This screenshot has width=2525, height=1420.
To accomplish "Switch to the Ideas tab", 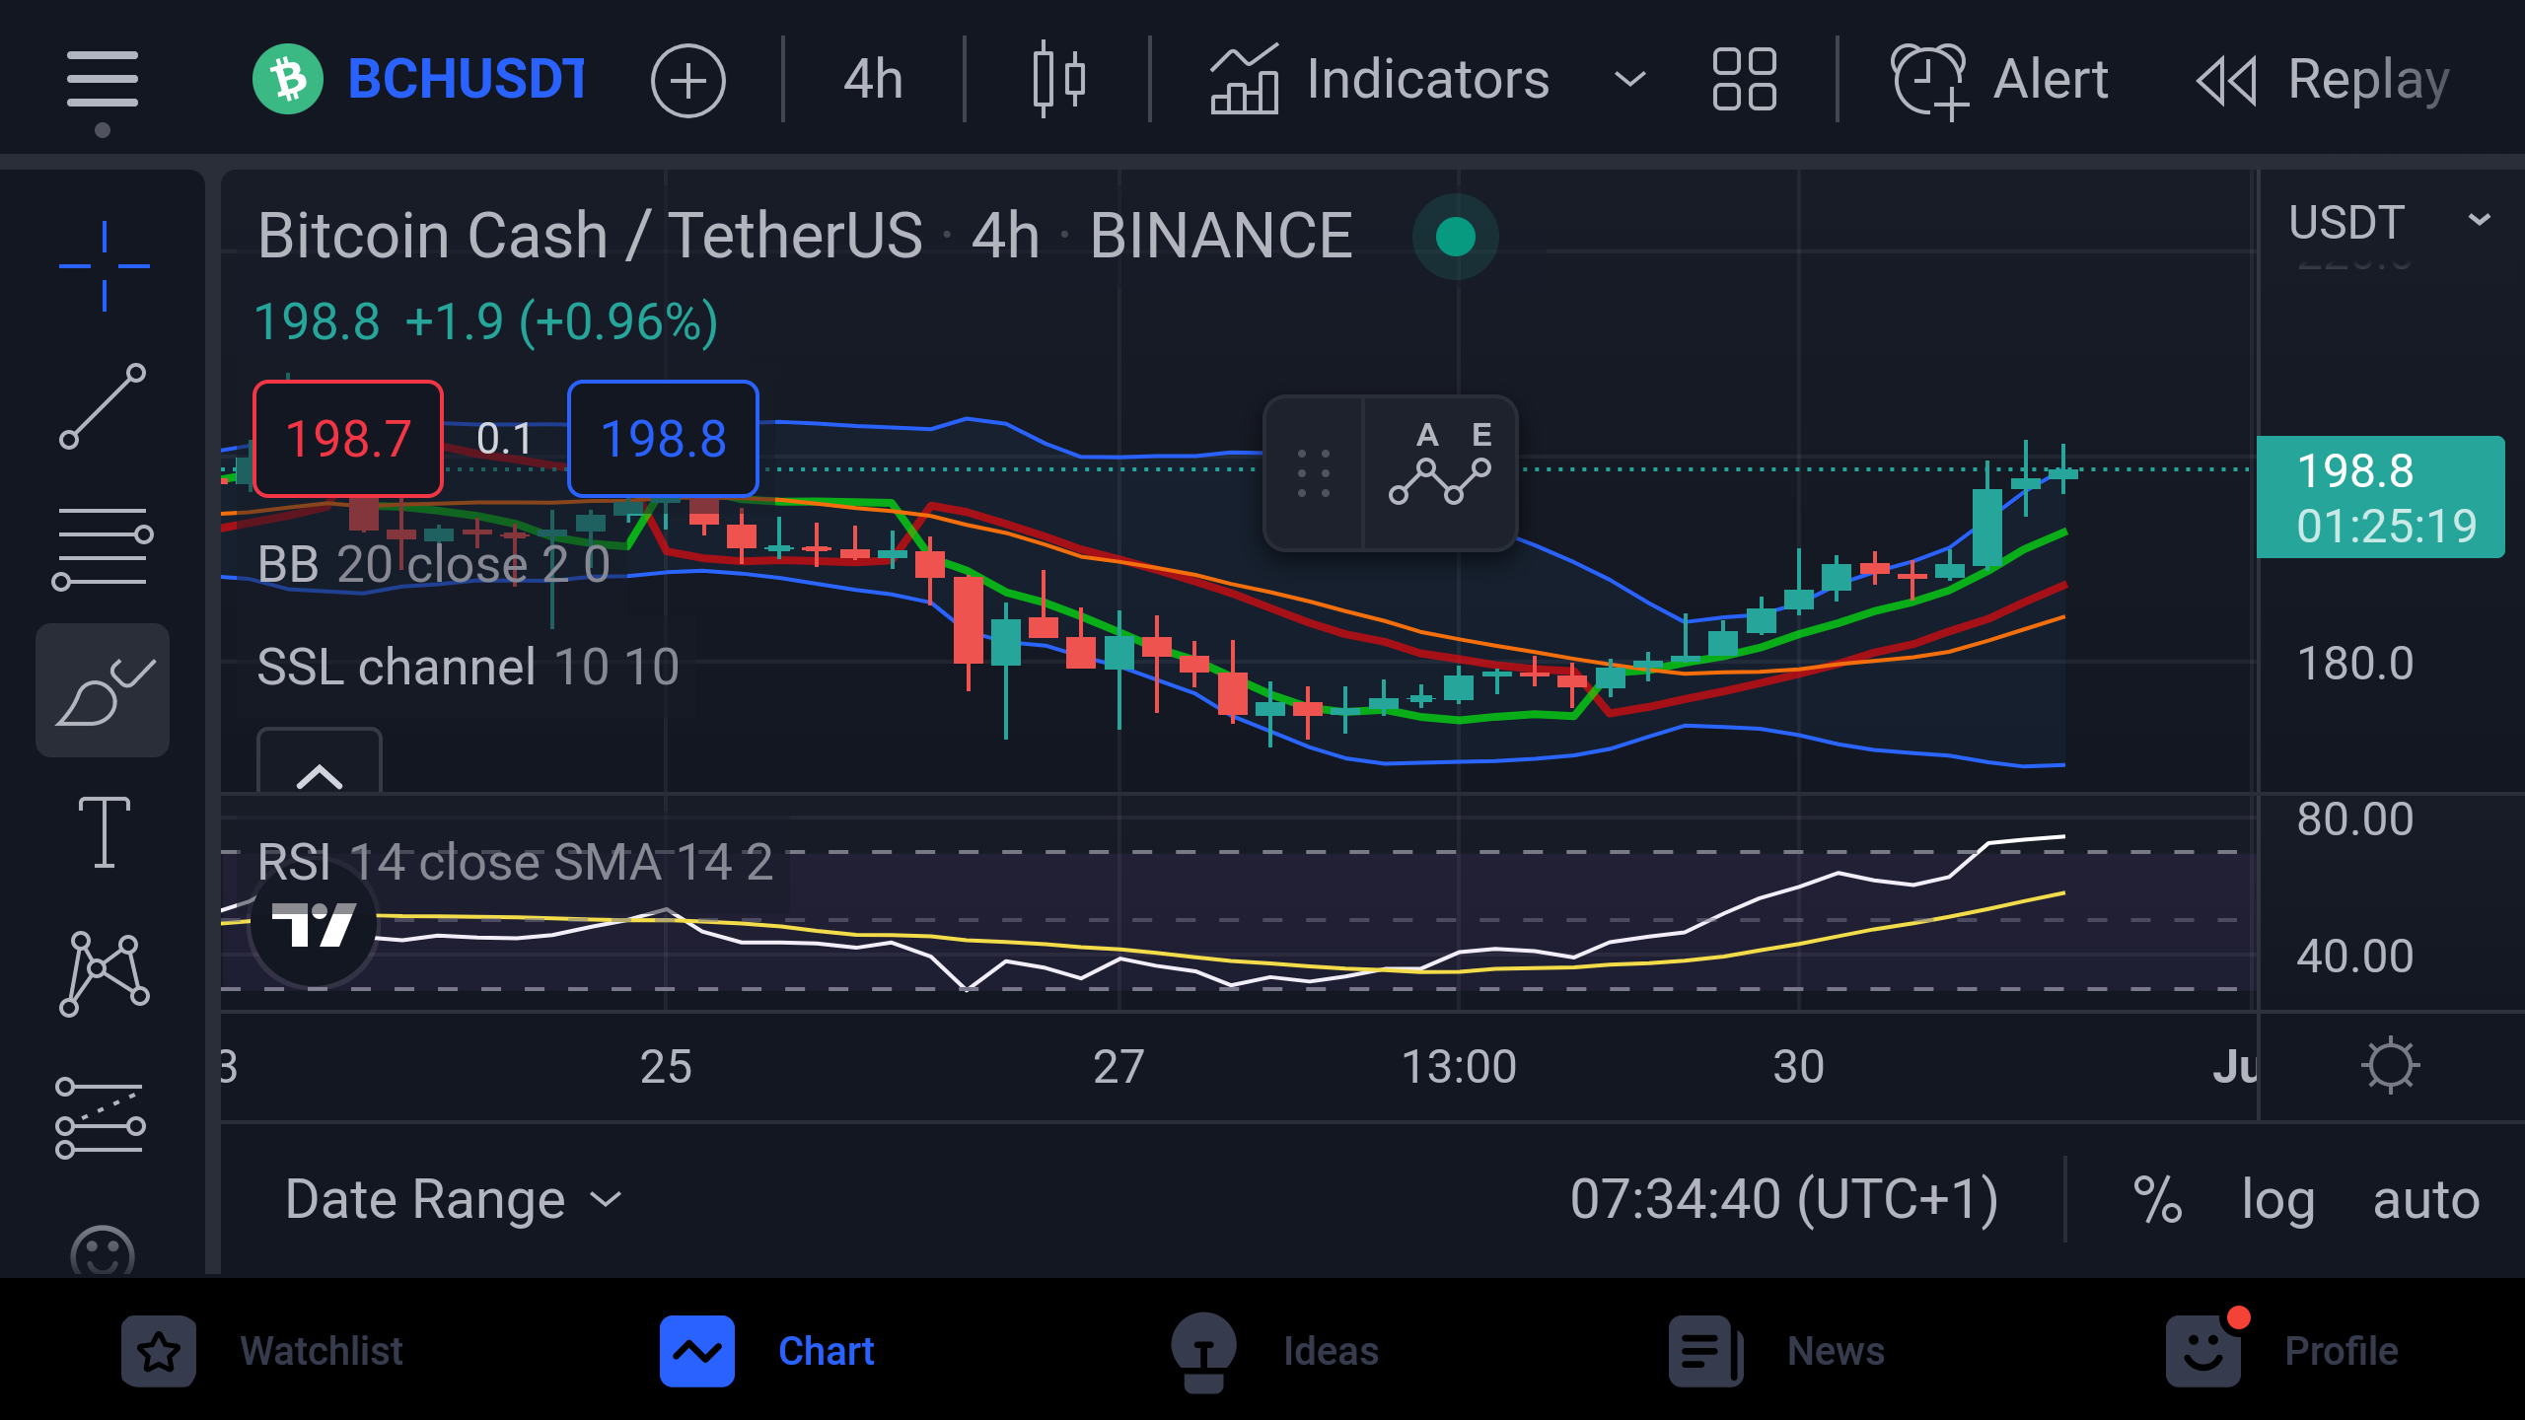I will click(x=1274, y=1351).
